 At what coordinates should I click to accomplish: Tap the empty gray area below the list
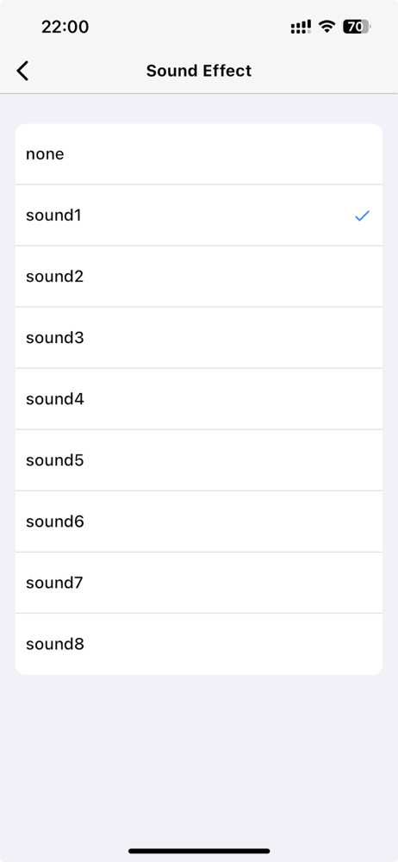tap(199, 759)
